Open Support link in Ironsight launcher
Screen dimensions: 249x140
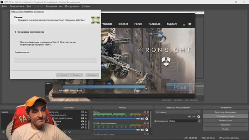point(172,24)
